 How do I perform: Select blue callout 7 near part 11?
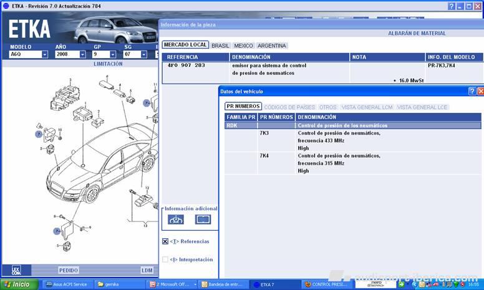(x=147, y=103)
